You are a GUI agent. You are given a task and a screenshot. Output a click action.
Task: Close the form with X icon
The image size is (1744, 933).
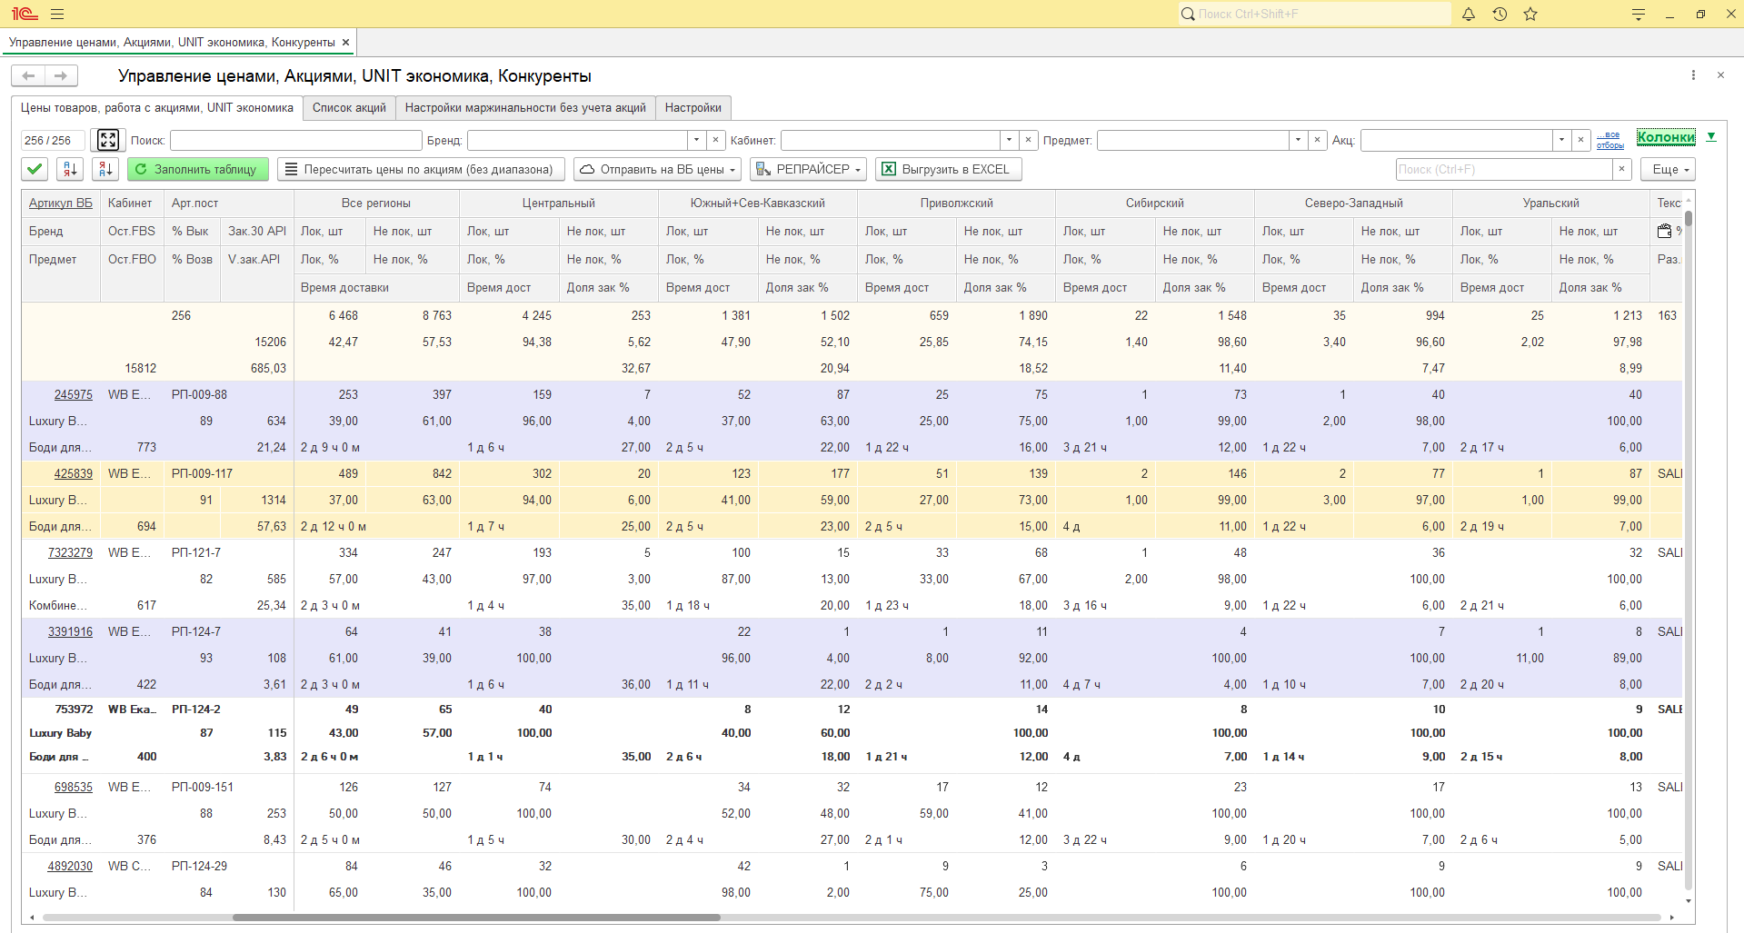click(1720, 75)
